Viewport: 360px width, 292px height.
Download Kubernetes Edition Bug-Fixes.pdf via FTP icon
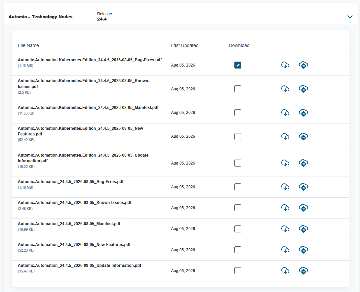click(x=303, y=65)
